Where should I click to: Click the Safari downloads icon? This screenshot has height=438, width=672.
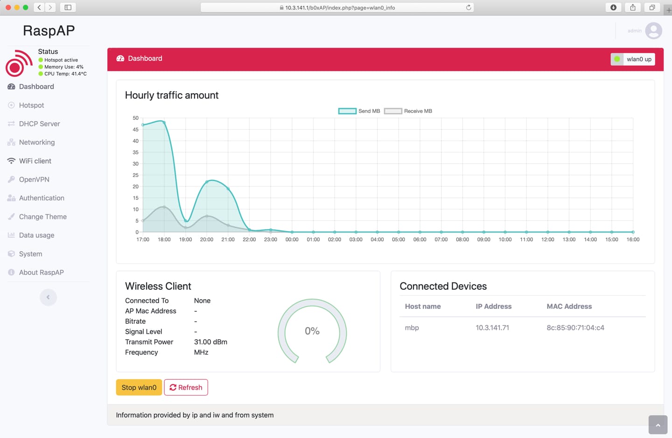tap(613, 7)
